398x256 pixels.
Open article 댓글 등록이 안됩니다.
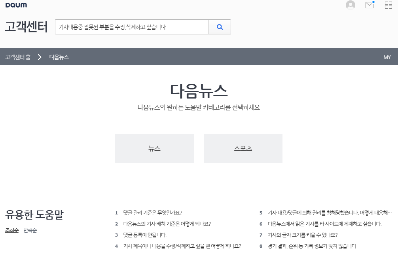[145, 235]
